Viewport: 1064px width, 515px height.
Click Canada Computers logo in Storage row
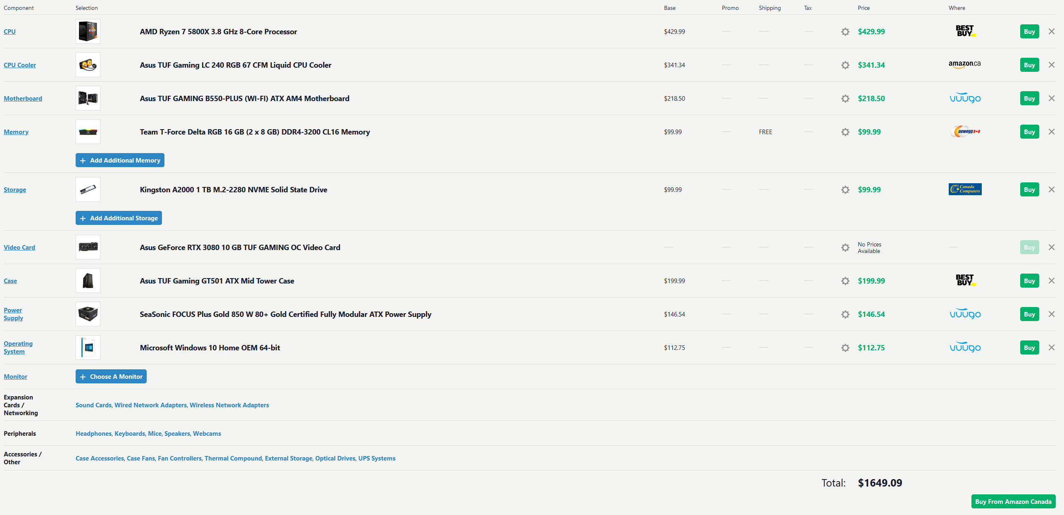[x=965, y=189]
